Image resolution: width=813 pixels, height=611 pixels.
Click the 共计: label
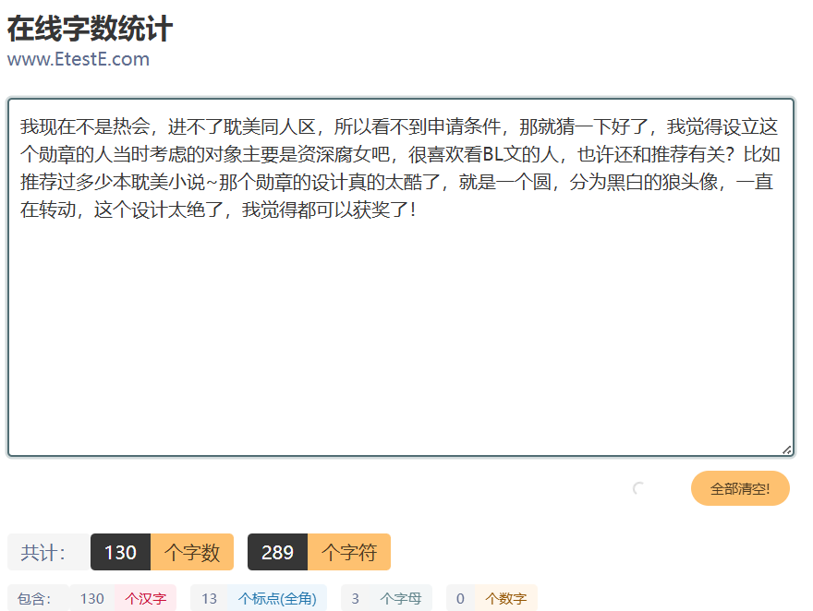click(49, 552)
